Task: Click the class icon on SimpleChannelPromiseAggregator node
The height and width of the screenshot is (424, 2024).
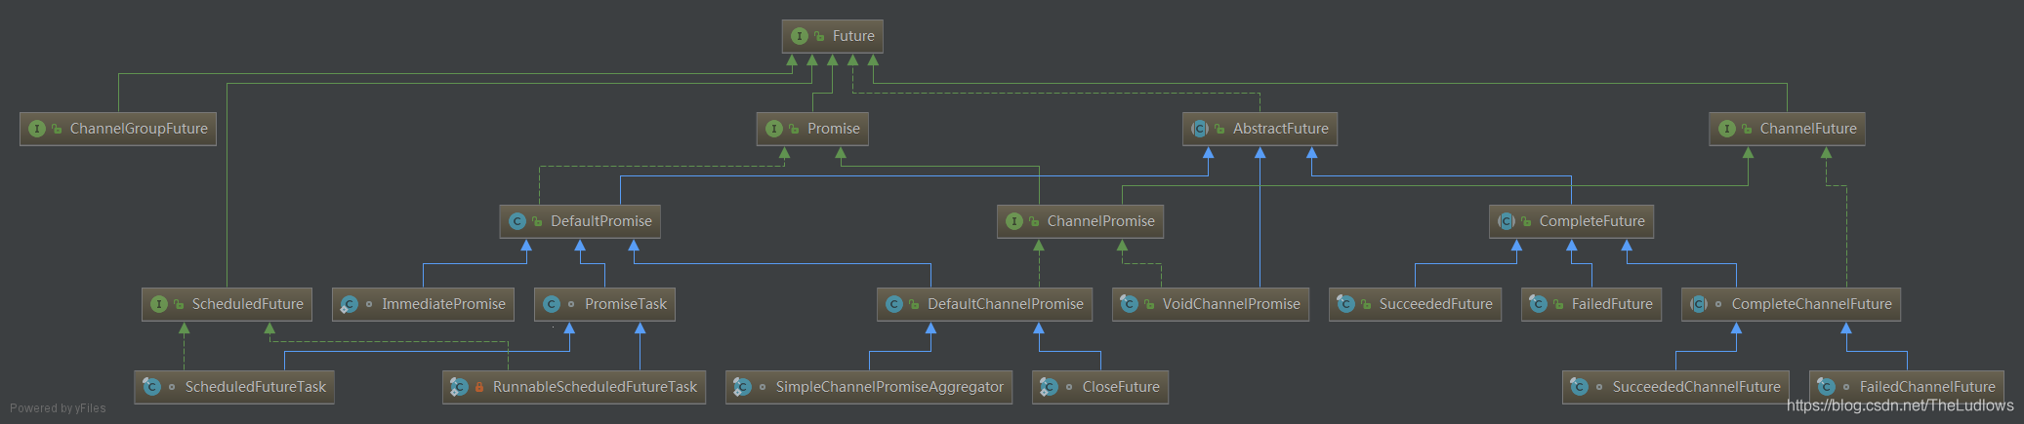Action: (x=742, y=387)
